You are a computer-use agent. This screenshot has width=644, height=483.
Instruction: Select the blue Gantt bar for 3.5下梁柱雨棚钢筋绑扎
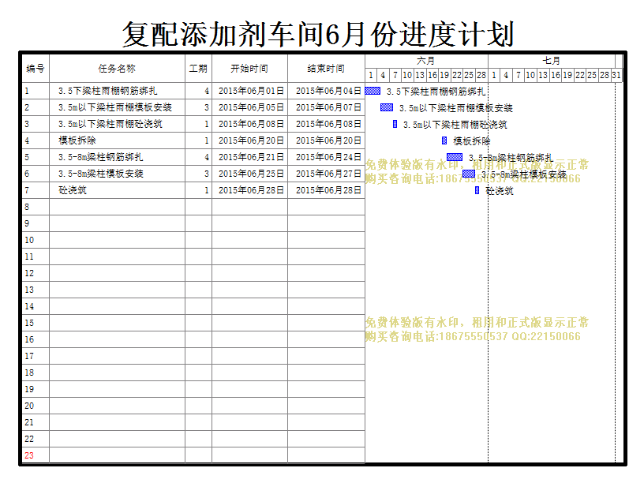(373, 91)
